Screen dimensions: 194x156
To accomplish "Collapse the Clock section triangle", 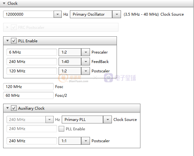I will (4, 3).
